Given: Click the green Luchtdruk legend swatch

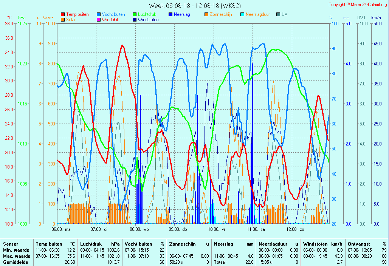Looking at the screenshot, I should [x=135, y=15].
